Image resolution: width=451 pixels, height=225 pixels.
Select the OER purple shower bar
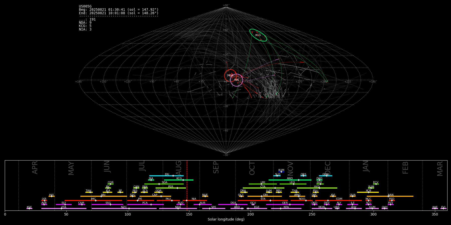pyautogui.click(x=285, y=204)
